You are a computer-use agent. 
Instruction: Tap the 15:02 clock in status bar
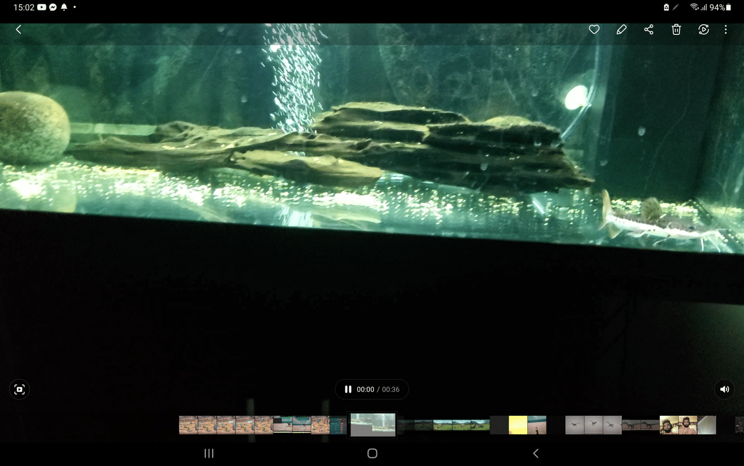pos(24,7)
